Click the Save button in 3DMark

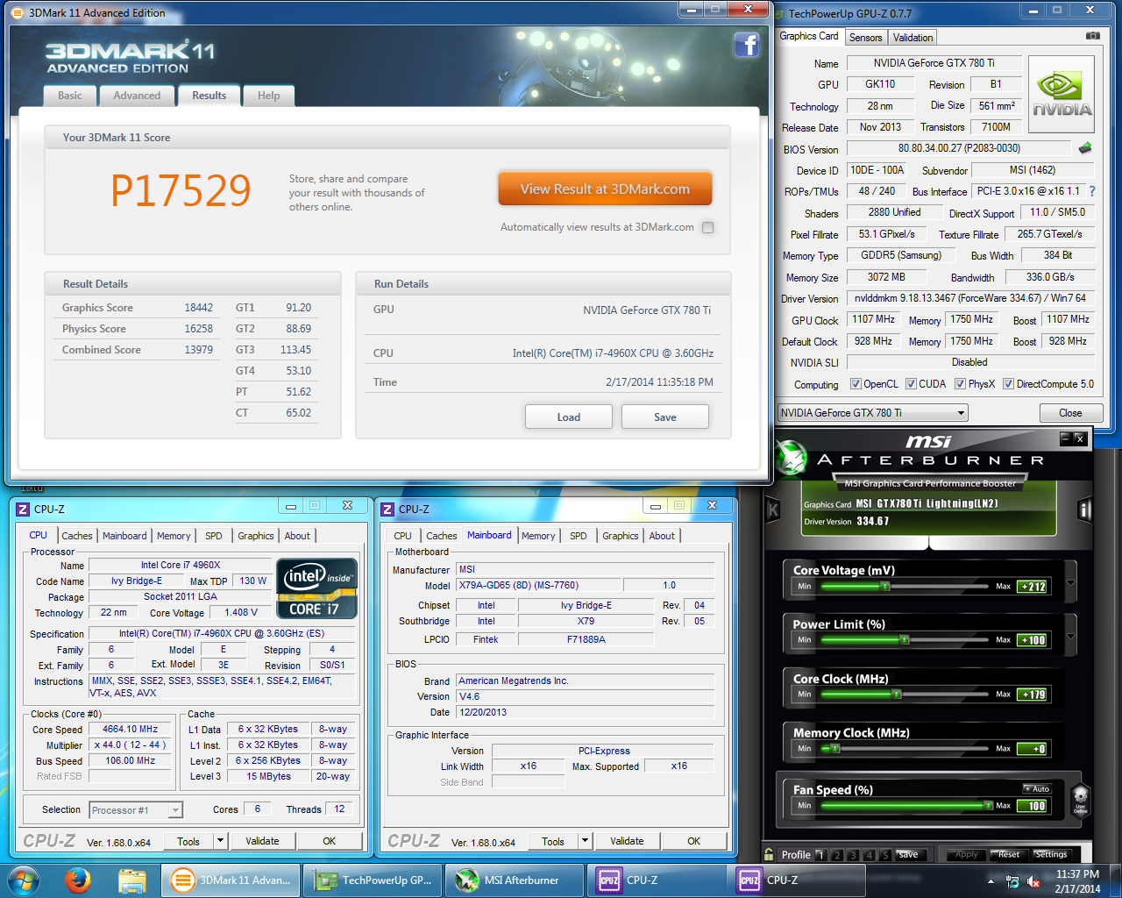pyautogui.click(x=664, y=417)
